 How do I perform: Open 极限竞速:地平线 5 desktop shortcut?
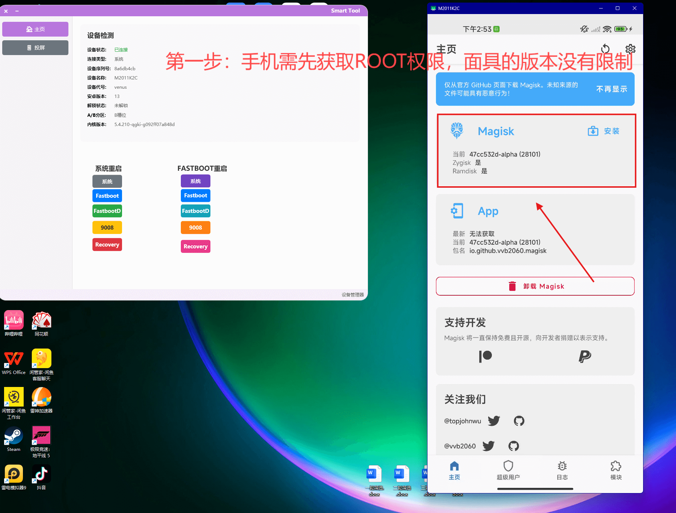pos(41,442)
